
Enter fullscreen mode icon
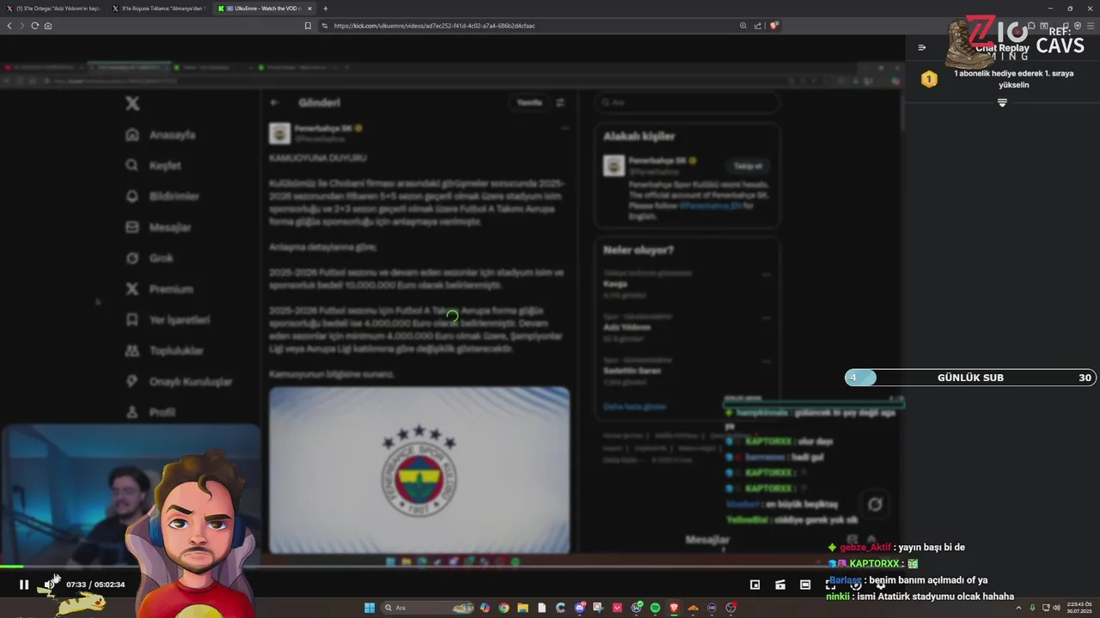[830, 585]
